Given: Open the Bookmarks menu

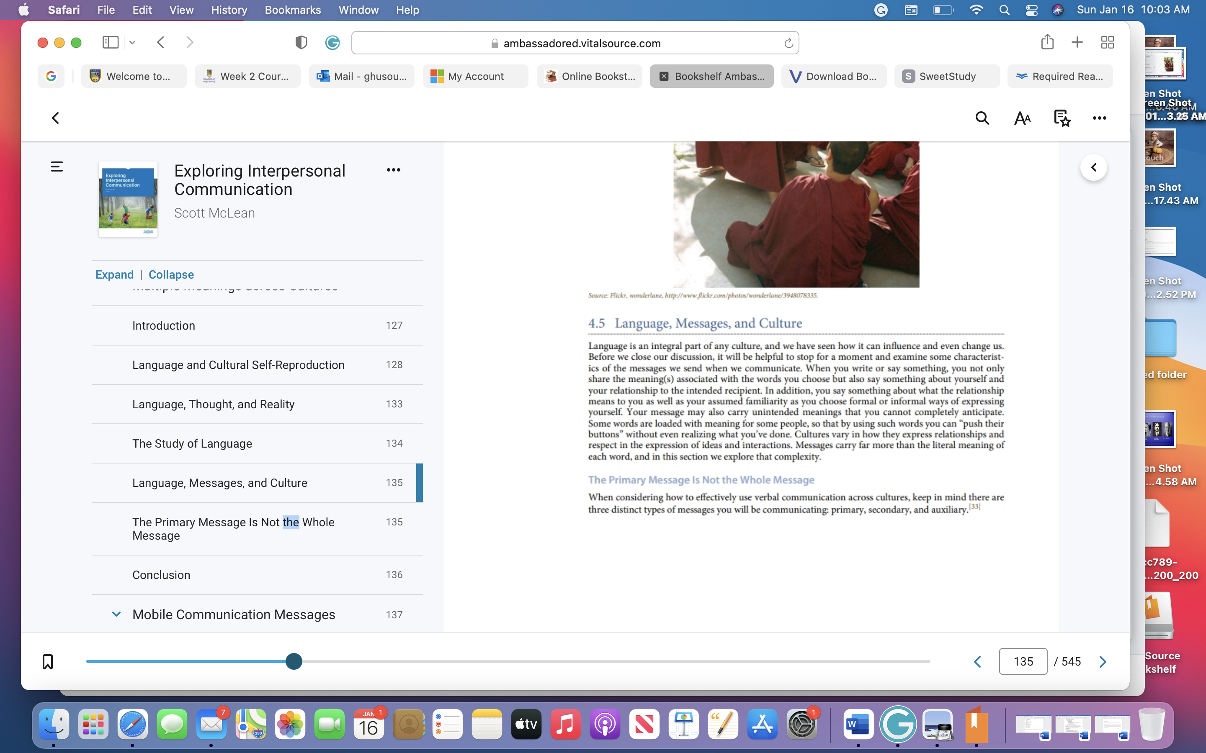Looking at the screenshot, I should pyautogui.click(x=293, y=10).
